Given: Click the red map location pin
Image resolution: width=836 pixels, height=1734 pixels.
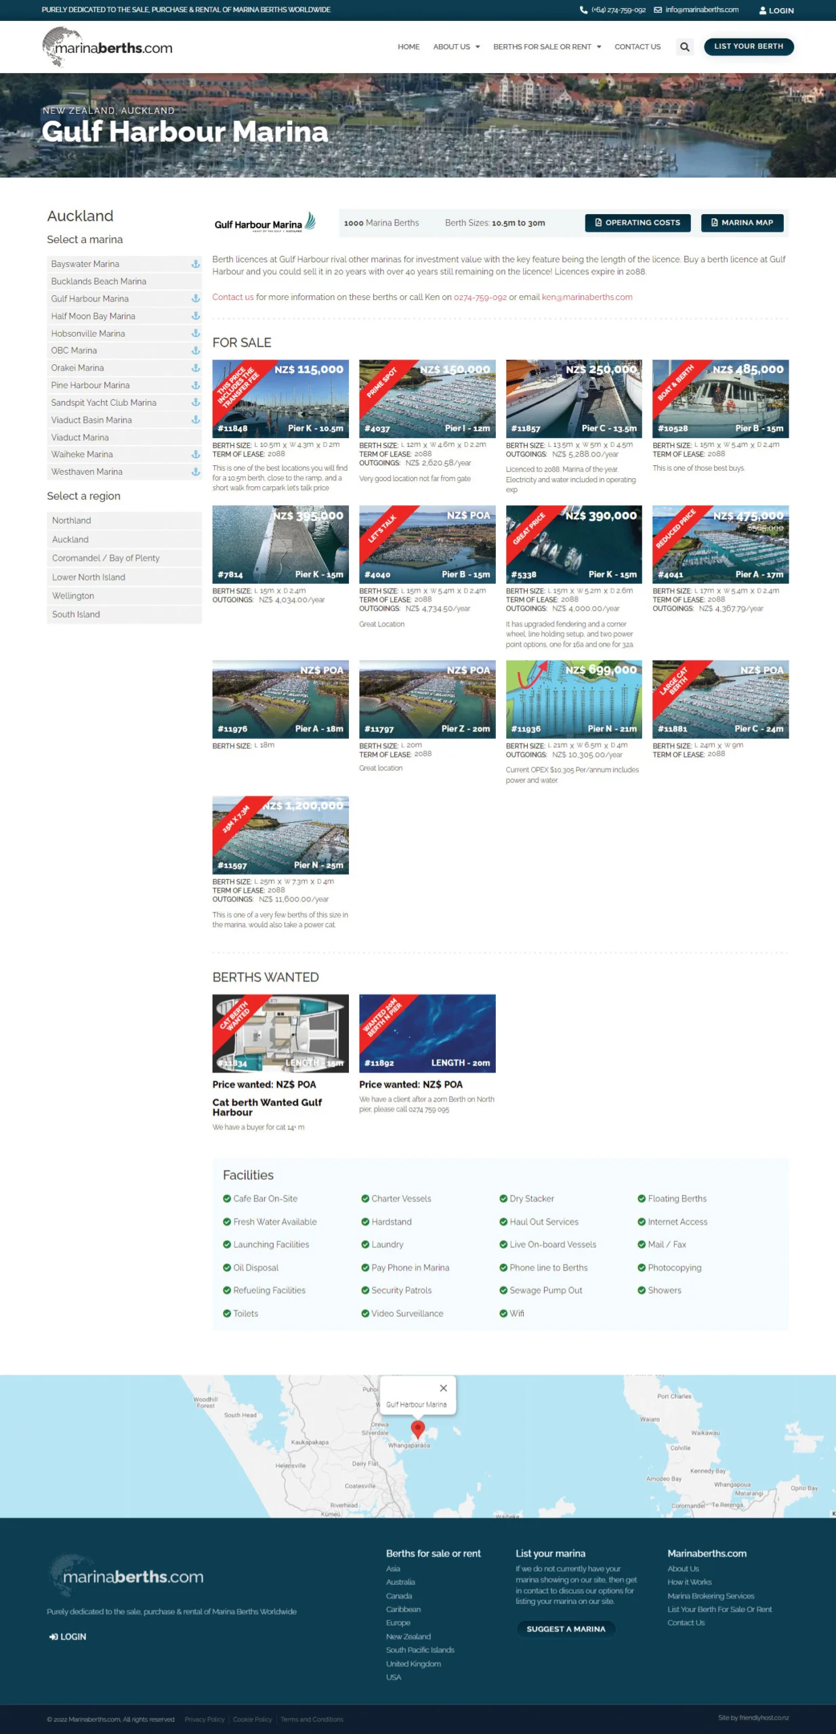Looking at the screenshot, I should pos(418,1429).
